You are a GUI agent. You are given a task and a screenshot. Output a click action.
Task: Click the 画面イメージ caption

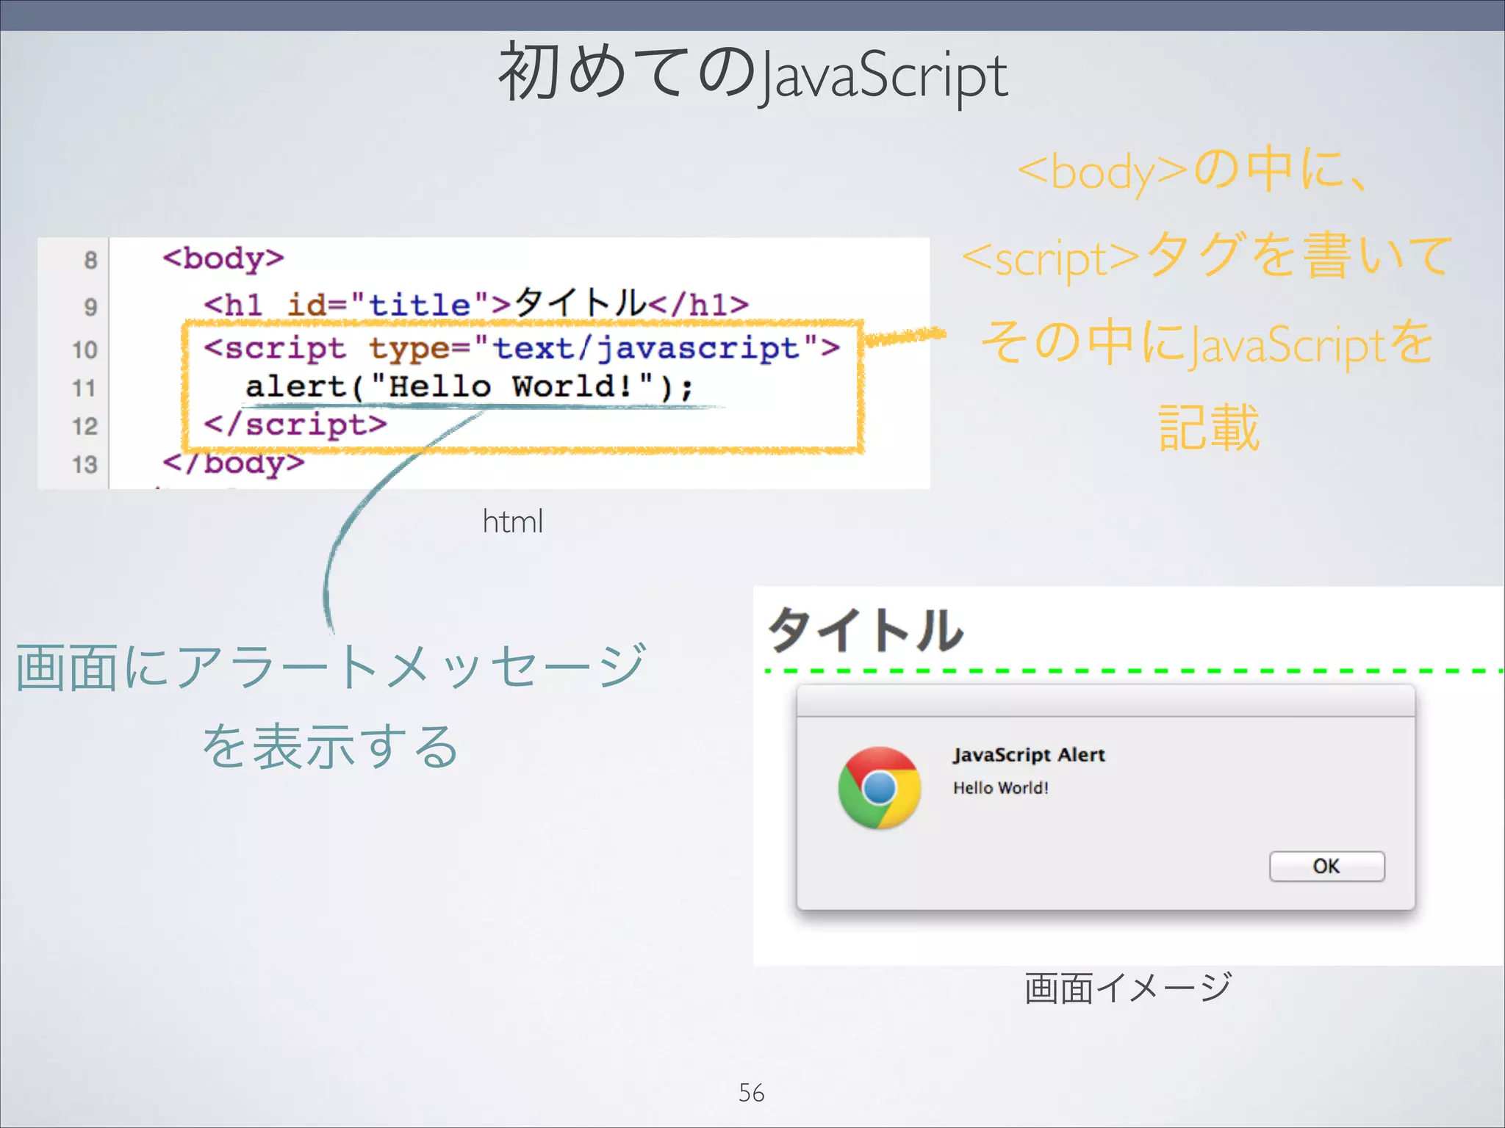1127,987
